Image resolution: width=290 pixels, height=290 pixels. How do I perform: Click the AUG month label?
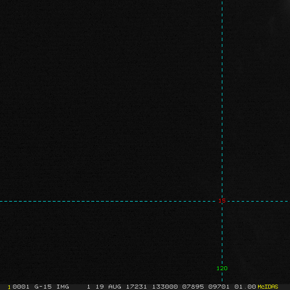pos(115,287)
